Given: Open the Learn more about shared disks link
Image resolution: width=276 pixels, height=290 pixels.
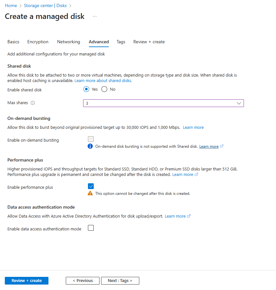Looking at the screenshot, I should pos(103,80).
